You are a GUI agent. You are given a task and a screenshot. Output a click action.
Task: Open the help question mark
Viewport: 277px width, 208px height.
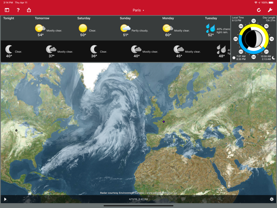18,10
